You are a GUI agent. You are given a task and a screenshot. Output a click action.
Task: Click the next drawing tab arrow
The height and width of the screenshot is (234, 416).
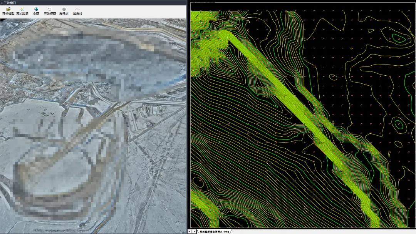click(194, 232)
